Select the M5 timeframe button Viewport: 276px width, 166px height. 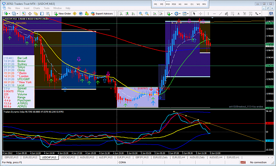162,4
